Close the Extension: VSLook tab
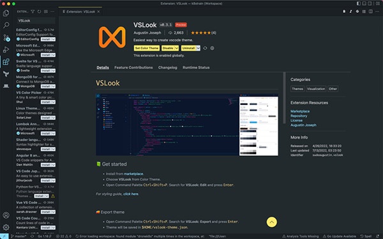383x239 pixels. tap(98, 12)
